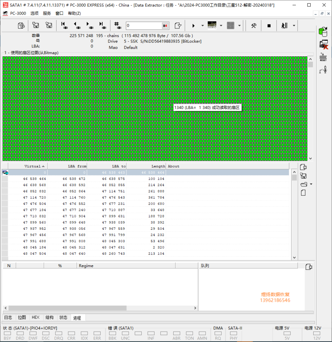Click sector map scrollbar up arrow
The height and width of the screenshot is (342, 332).
[310, 59]
